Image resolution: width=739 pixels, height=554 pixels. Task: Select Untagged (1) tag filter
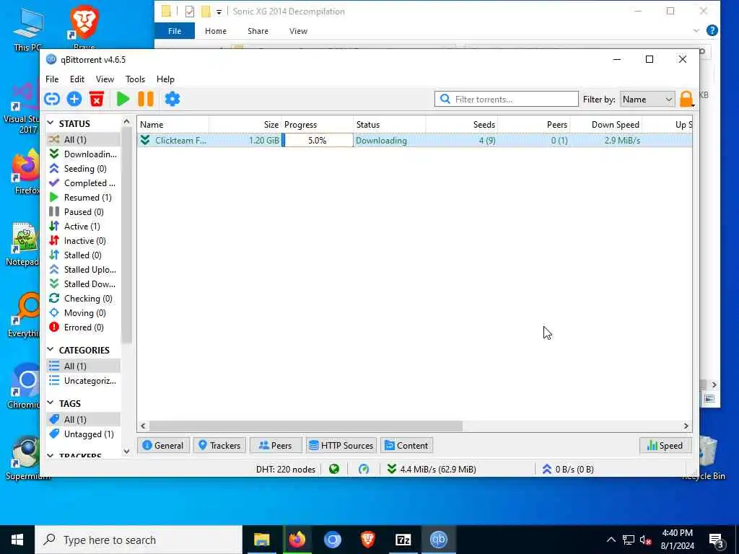[84, 434]
